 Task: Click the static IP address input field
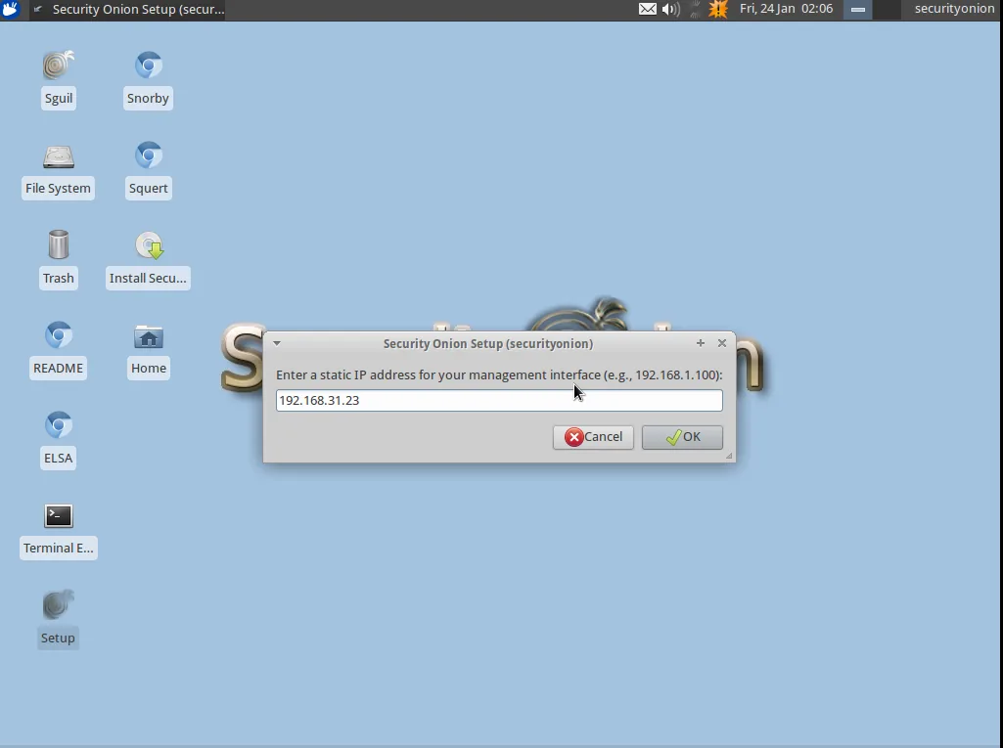pos(499,400)
